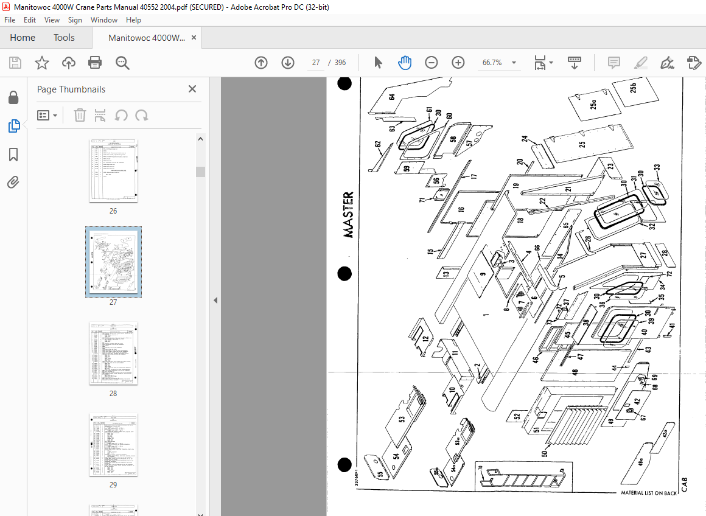
Task: Select the Manitowoc 4000W document tab
Action: click(146, 38)
